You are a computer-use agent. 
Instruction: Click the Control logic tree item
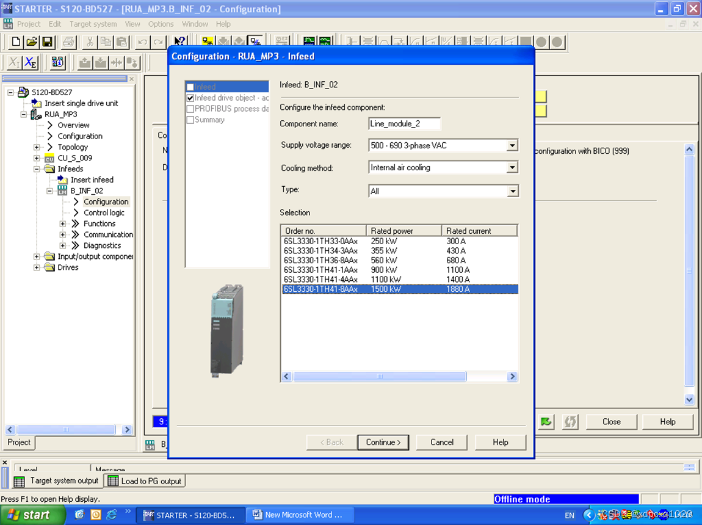[104, 213]
